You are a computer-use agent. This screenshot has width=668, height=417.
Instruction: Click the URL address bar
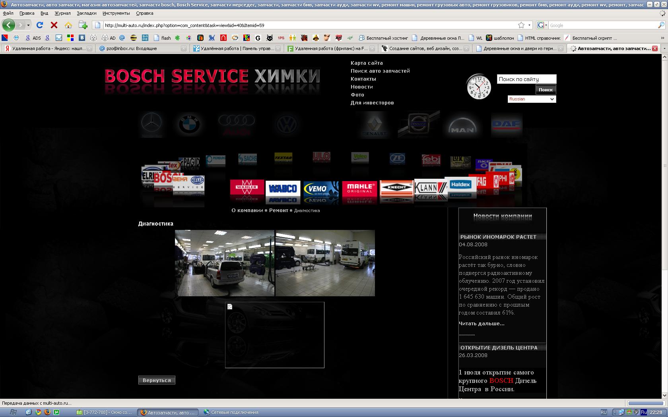coord(310,25)
